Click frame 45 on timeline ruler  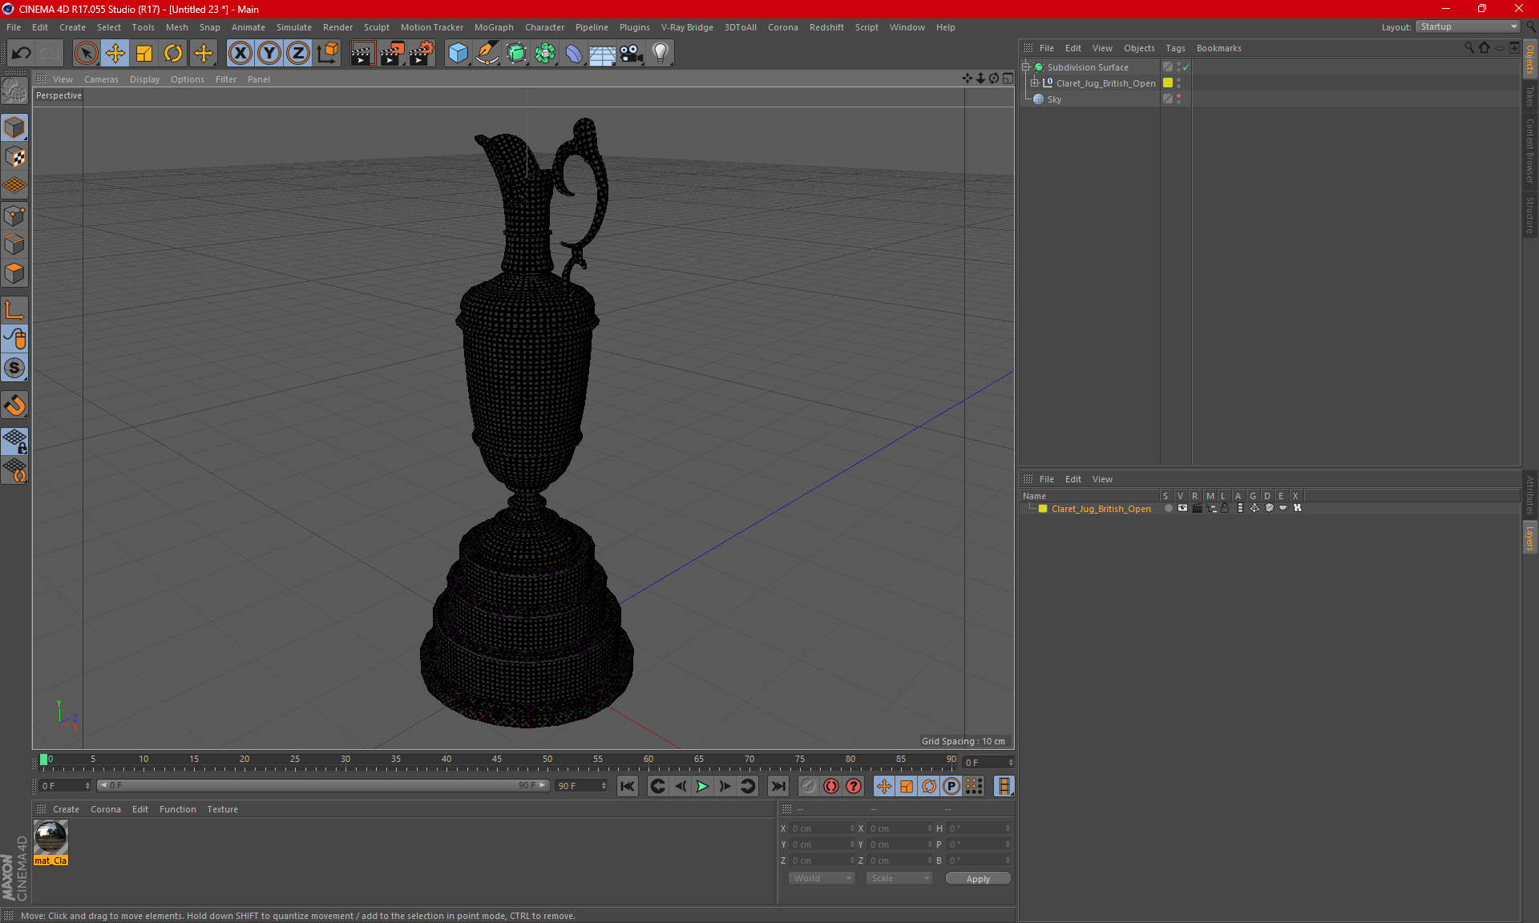[x=497, y=760]
